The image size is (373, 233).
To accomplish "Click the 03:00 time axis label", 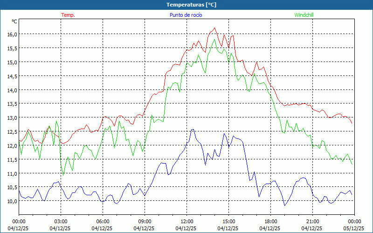I will [x=61, y=221].
